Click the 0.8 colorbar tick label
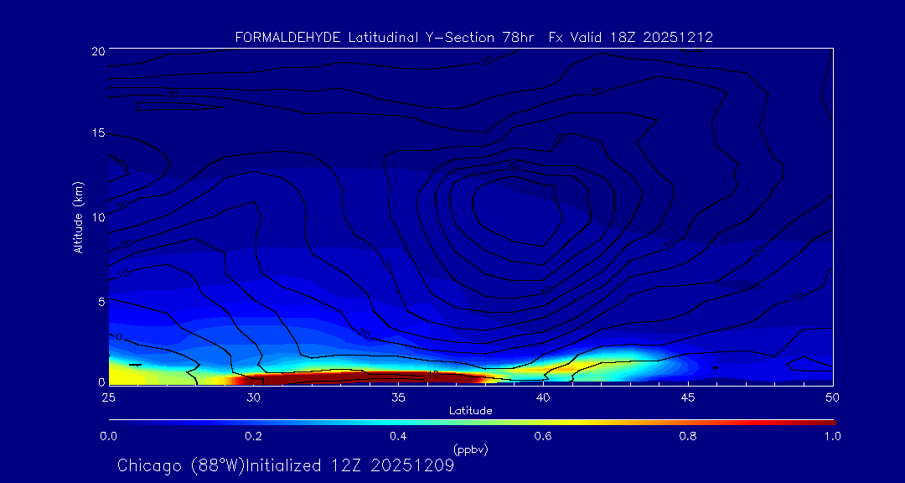 click(688, 436)
